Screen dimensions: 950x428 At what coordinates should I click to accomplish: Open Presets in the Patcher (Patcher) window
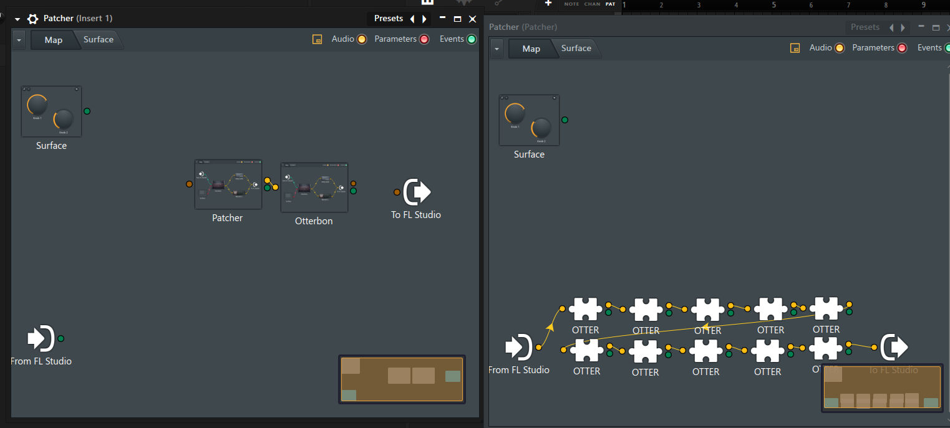[x=865, y=27]
